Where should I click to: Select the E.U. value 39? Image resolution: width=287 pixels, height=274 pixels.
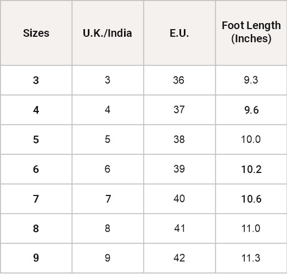point(179,169)
